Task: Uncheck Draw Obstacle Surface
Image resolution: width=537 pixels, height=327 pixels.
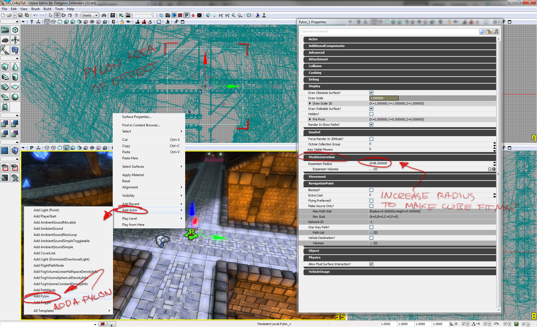Action: pos(371,93)
